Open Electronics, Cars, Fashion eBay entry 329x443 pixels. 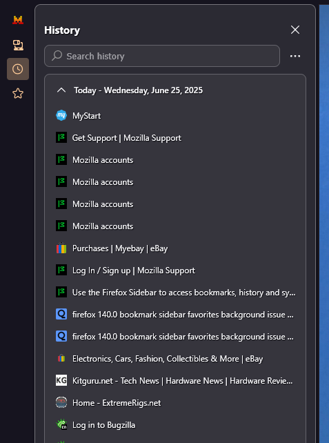175,359
